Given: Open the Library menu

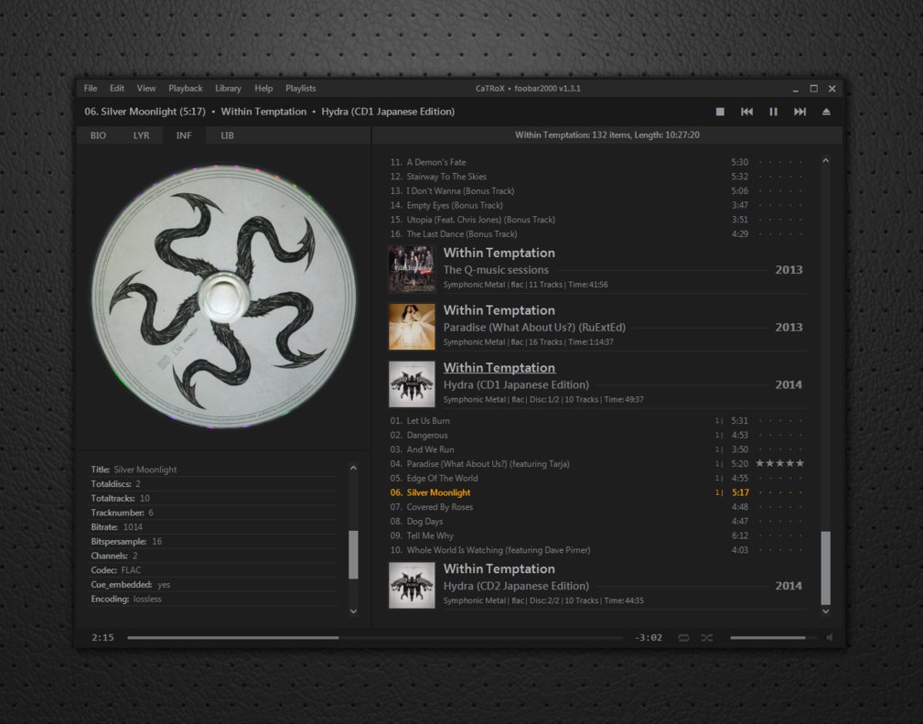Looking at the screenshot, I should [228, 89].
